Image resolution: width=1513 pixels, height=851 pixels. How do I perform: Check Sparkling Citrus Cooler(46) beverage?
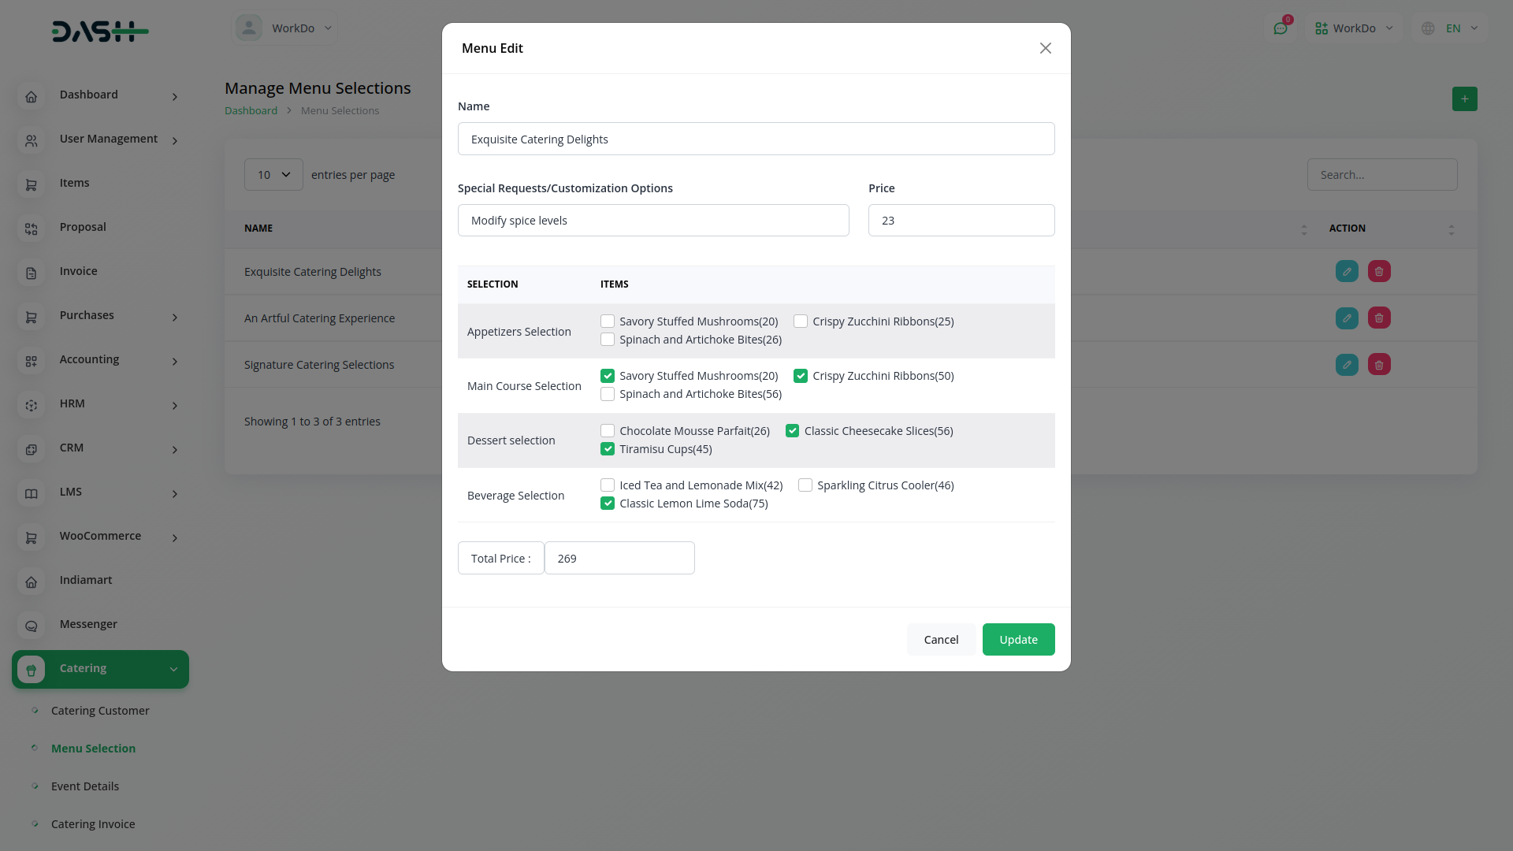click(x=805, y=485)
